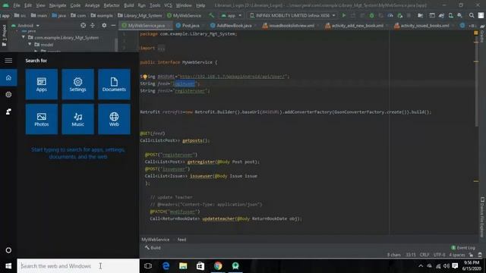Screen dimensions: 486x273
Task: Click inside Search the web and Windows box
Action: [x=78, y=266]
